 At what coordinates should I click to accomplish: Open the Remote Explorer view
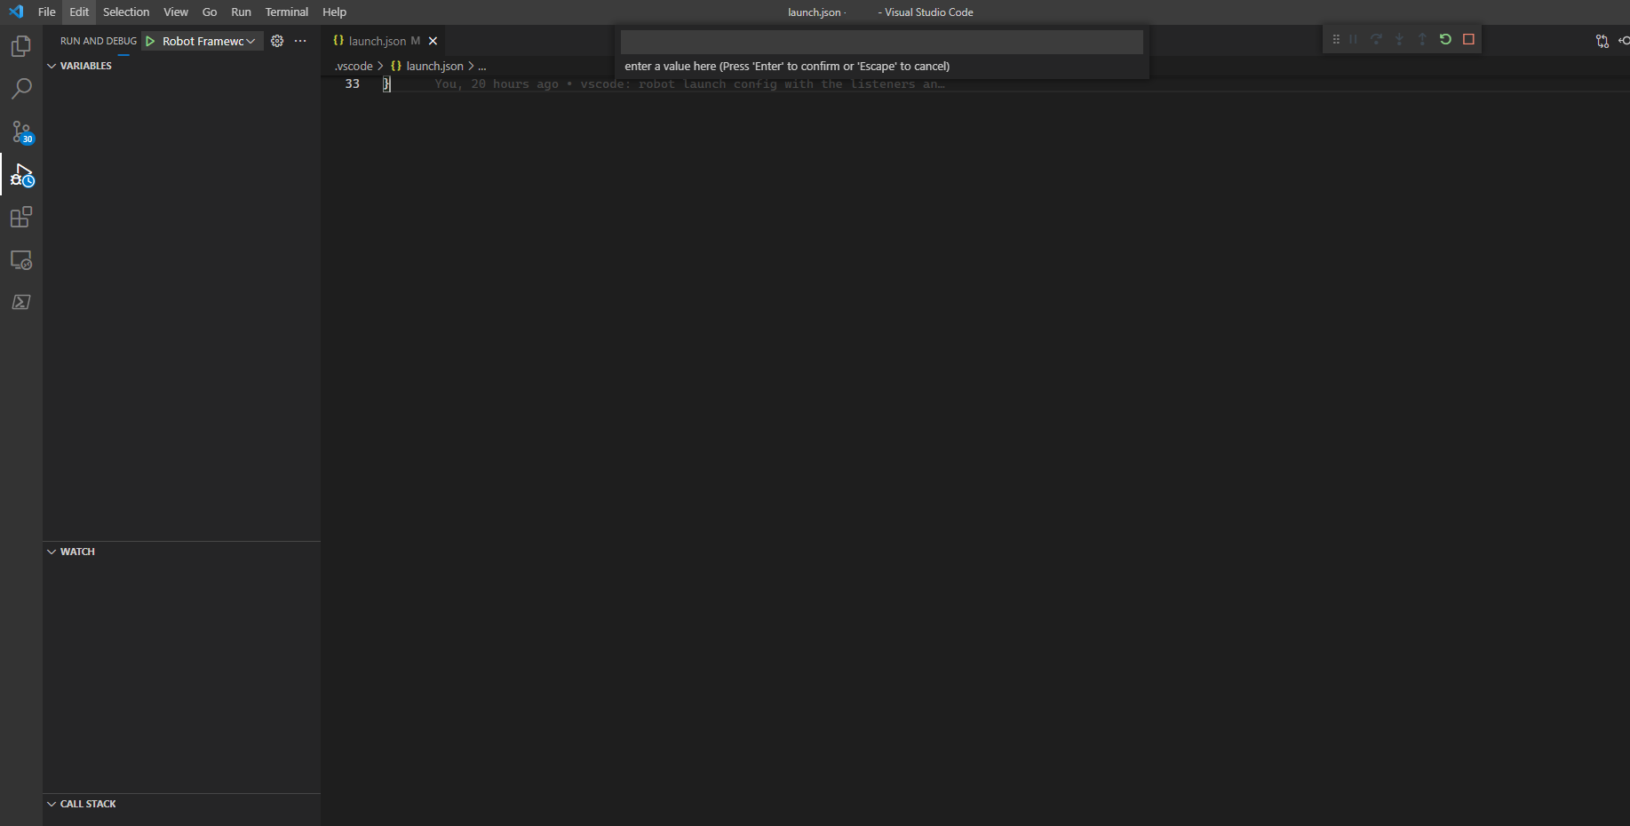tap(20, 259)
